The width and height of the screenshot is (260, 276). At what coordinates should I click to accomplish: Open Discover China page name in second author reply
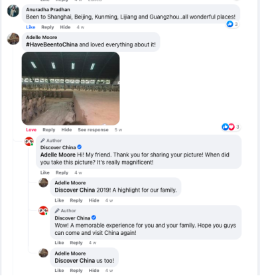(72, 218)
